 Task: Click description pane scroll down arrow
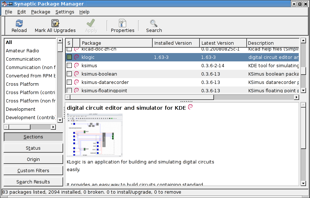[303, 183]
